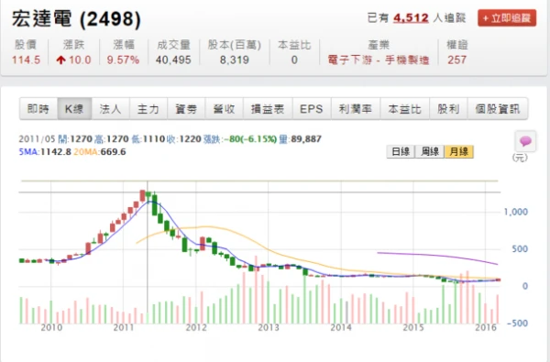Click the 宏達電 (2498) stock title

coord(76,19)
